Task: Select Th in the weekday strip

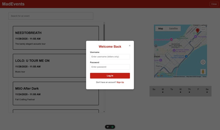Action: pos(189,89)
